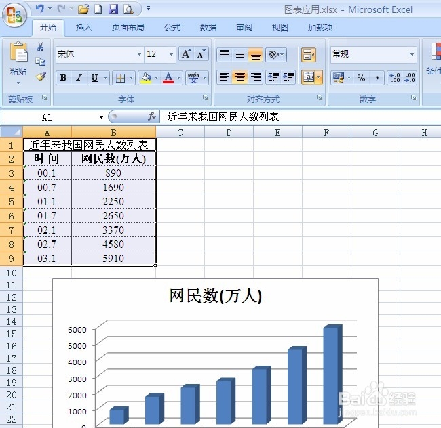This screenshot has width=441, height=428.
Task: Click the Paste clipboard icon
Action: click(18, 52)
